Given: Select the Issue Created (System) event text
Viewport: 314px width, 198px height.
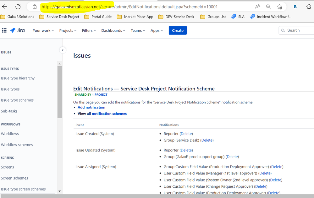Looking at the screenshot, I should (x=95, y=134).
